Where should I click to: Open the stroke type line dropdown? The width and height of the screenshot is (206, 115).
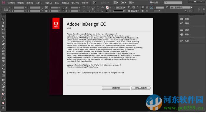coord(125,11)
